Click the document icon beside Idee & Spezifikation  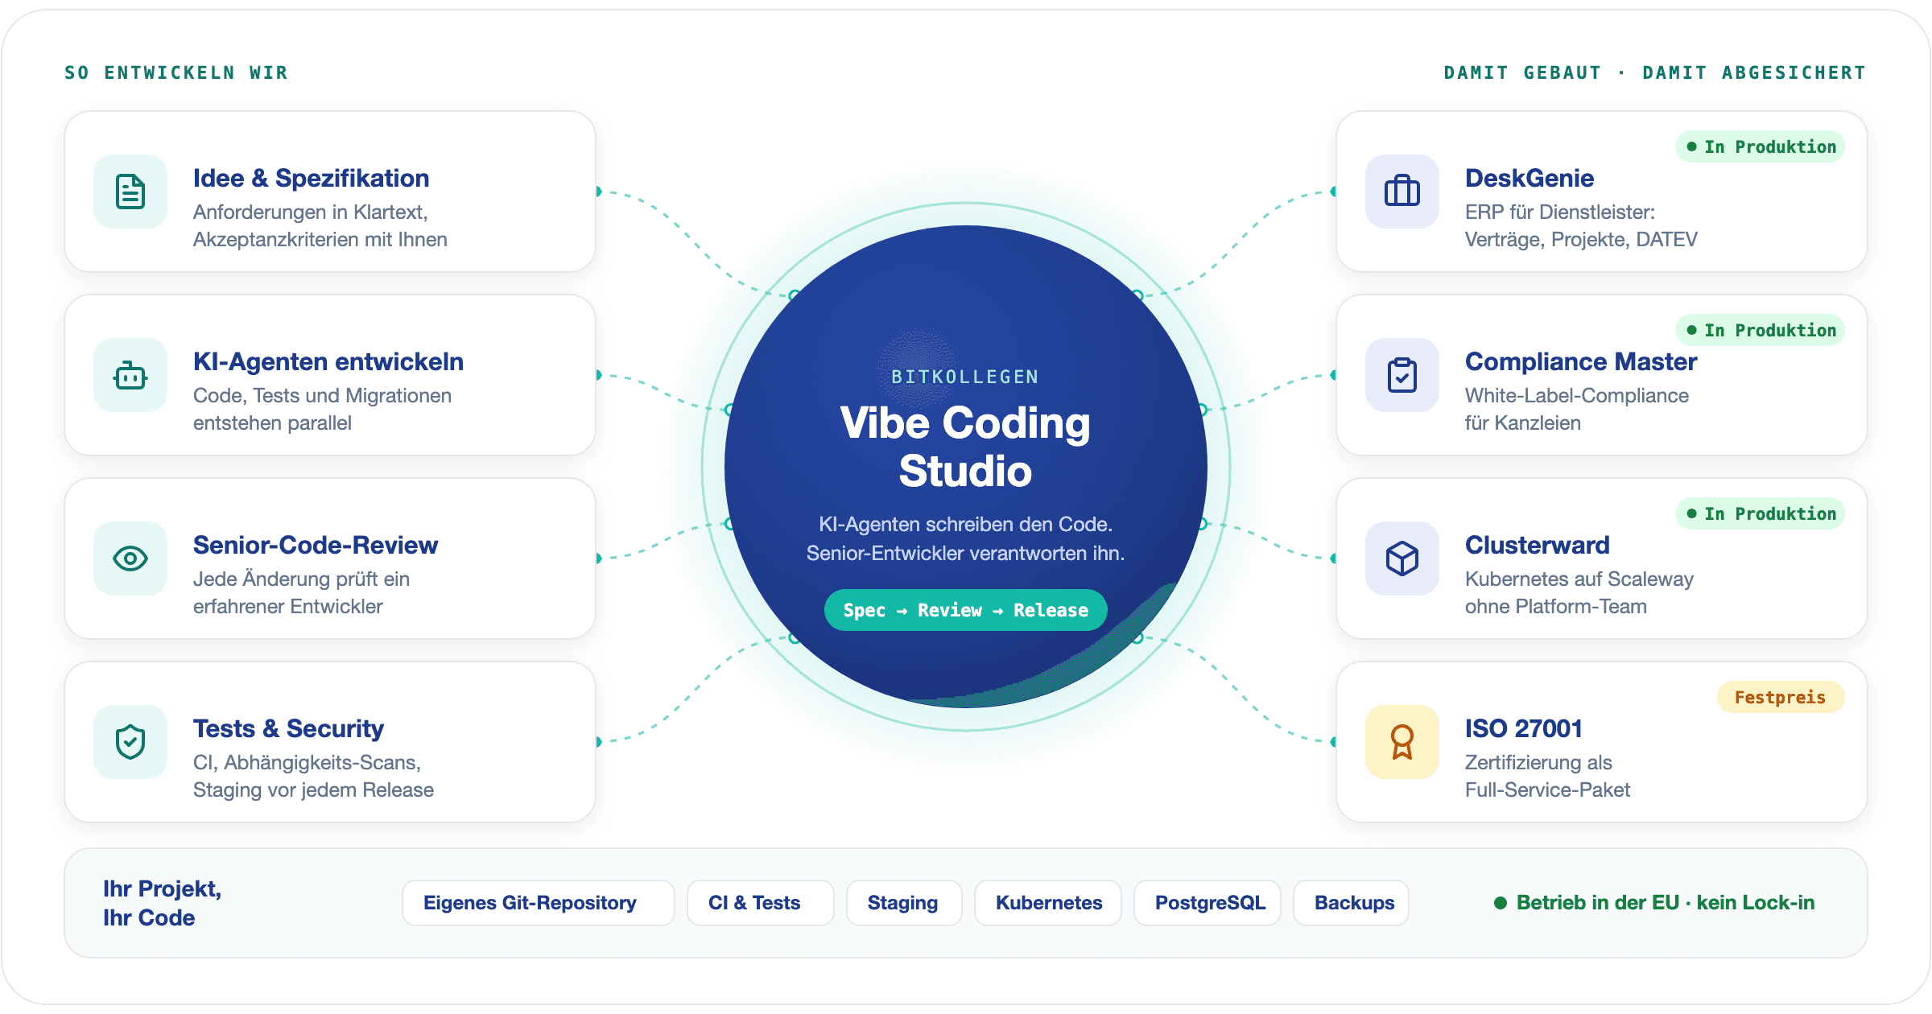pyautogui.click(x=130, y=192)
